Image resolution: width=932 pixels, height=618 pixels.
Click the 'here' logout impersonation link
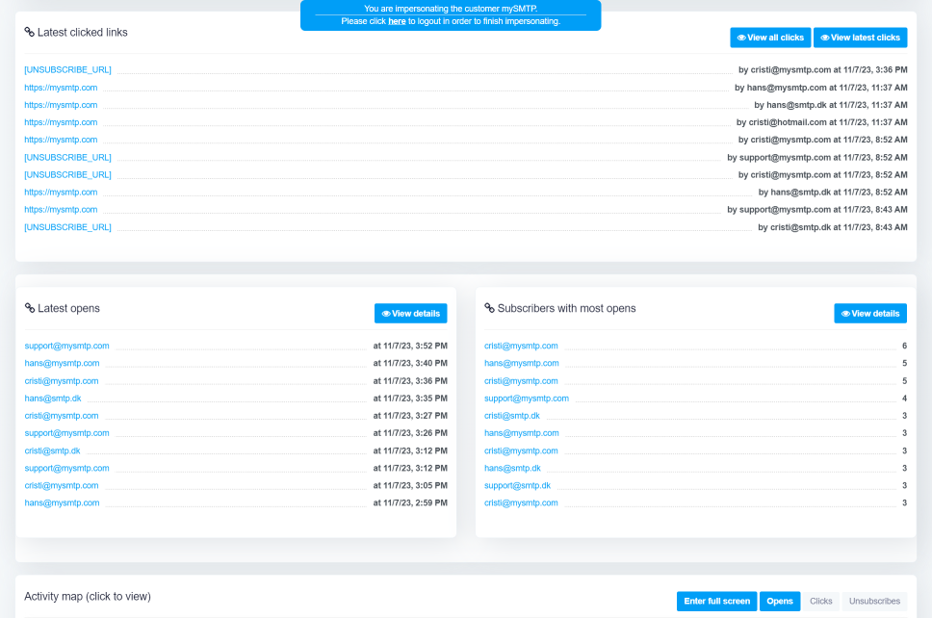point(397,21)
